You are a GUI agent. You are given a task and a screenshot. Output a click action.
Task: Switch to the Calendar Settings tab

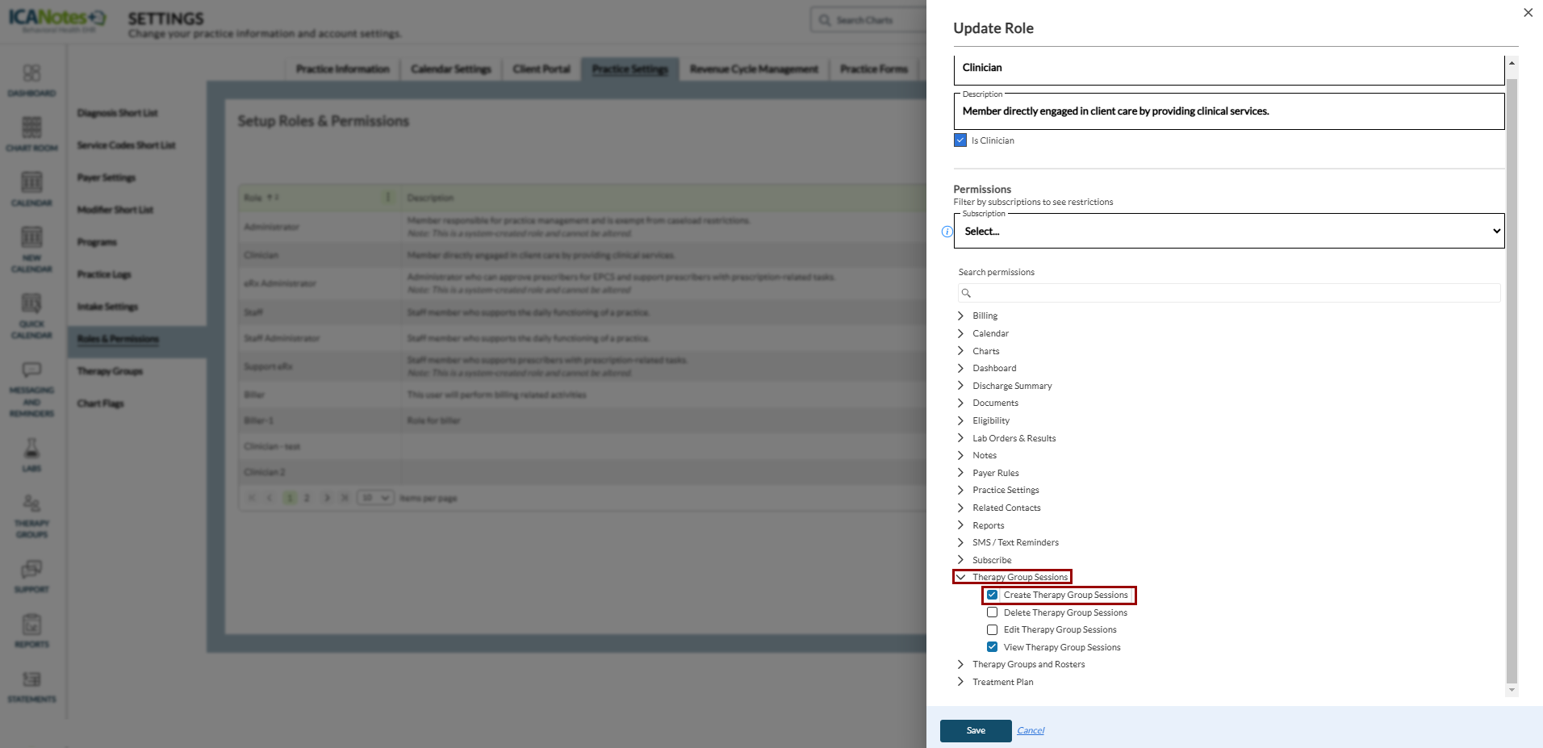(450, 69)
